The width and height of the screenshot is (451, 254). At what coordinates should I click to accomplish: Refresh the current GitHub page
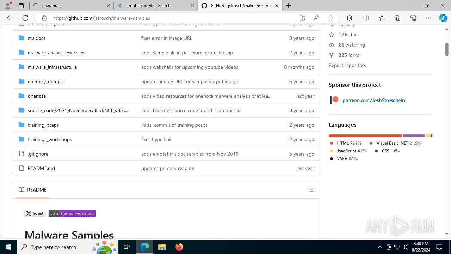click(25, 18)
